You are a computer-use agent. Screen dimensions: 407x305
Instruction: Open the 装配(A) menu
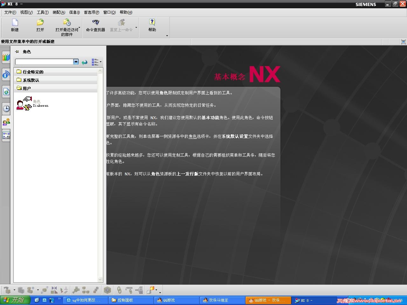(59, 12)
